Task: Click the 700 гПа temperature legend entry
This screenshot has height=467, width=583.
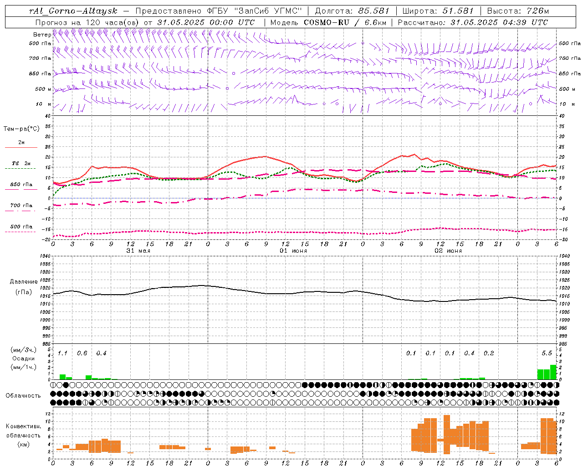Action: 21,206
